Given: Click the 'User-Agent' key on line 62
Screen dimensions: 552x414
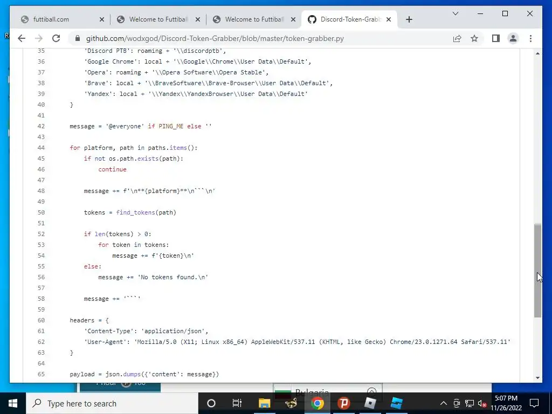Looking at the screenshot, I should tap(106, 341).
